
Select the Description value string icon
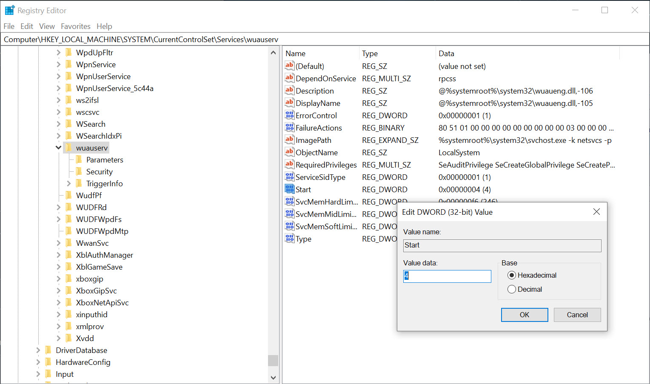click(x=290, y=90)
